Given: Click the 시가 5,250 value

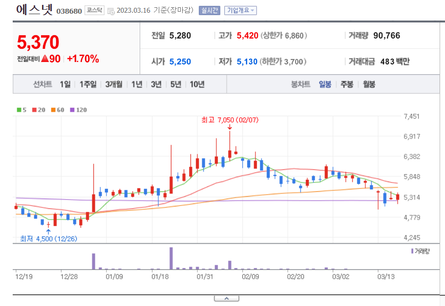Looking at the screenshot, I should tap(180, 61).
